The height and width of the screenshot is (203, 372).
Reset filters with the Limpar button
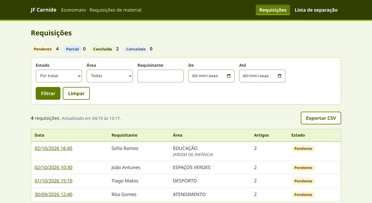pos(76,93)
